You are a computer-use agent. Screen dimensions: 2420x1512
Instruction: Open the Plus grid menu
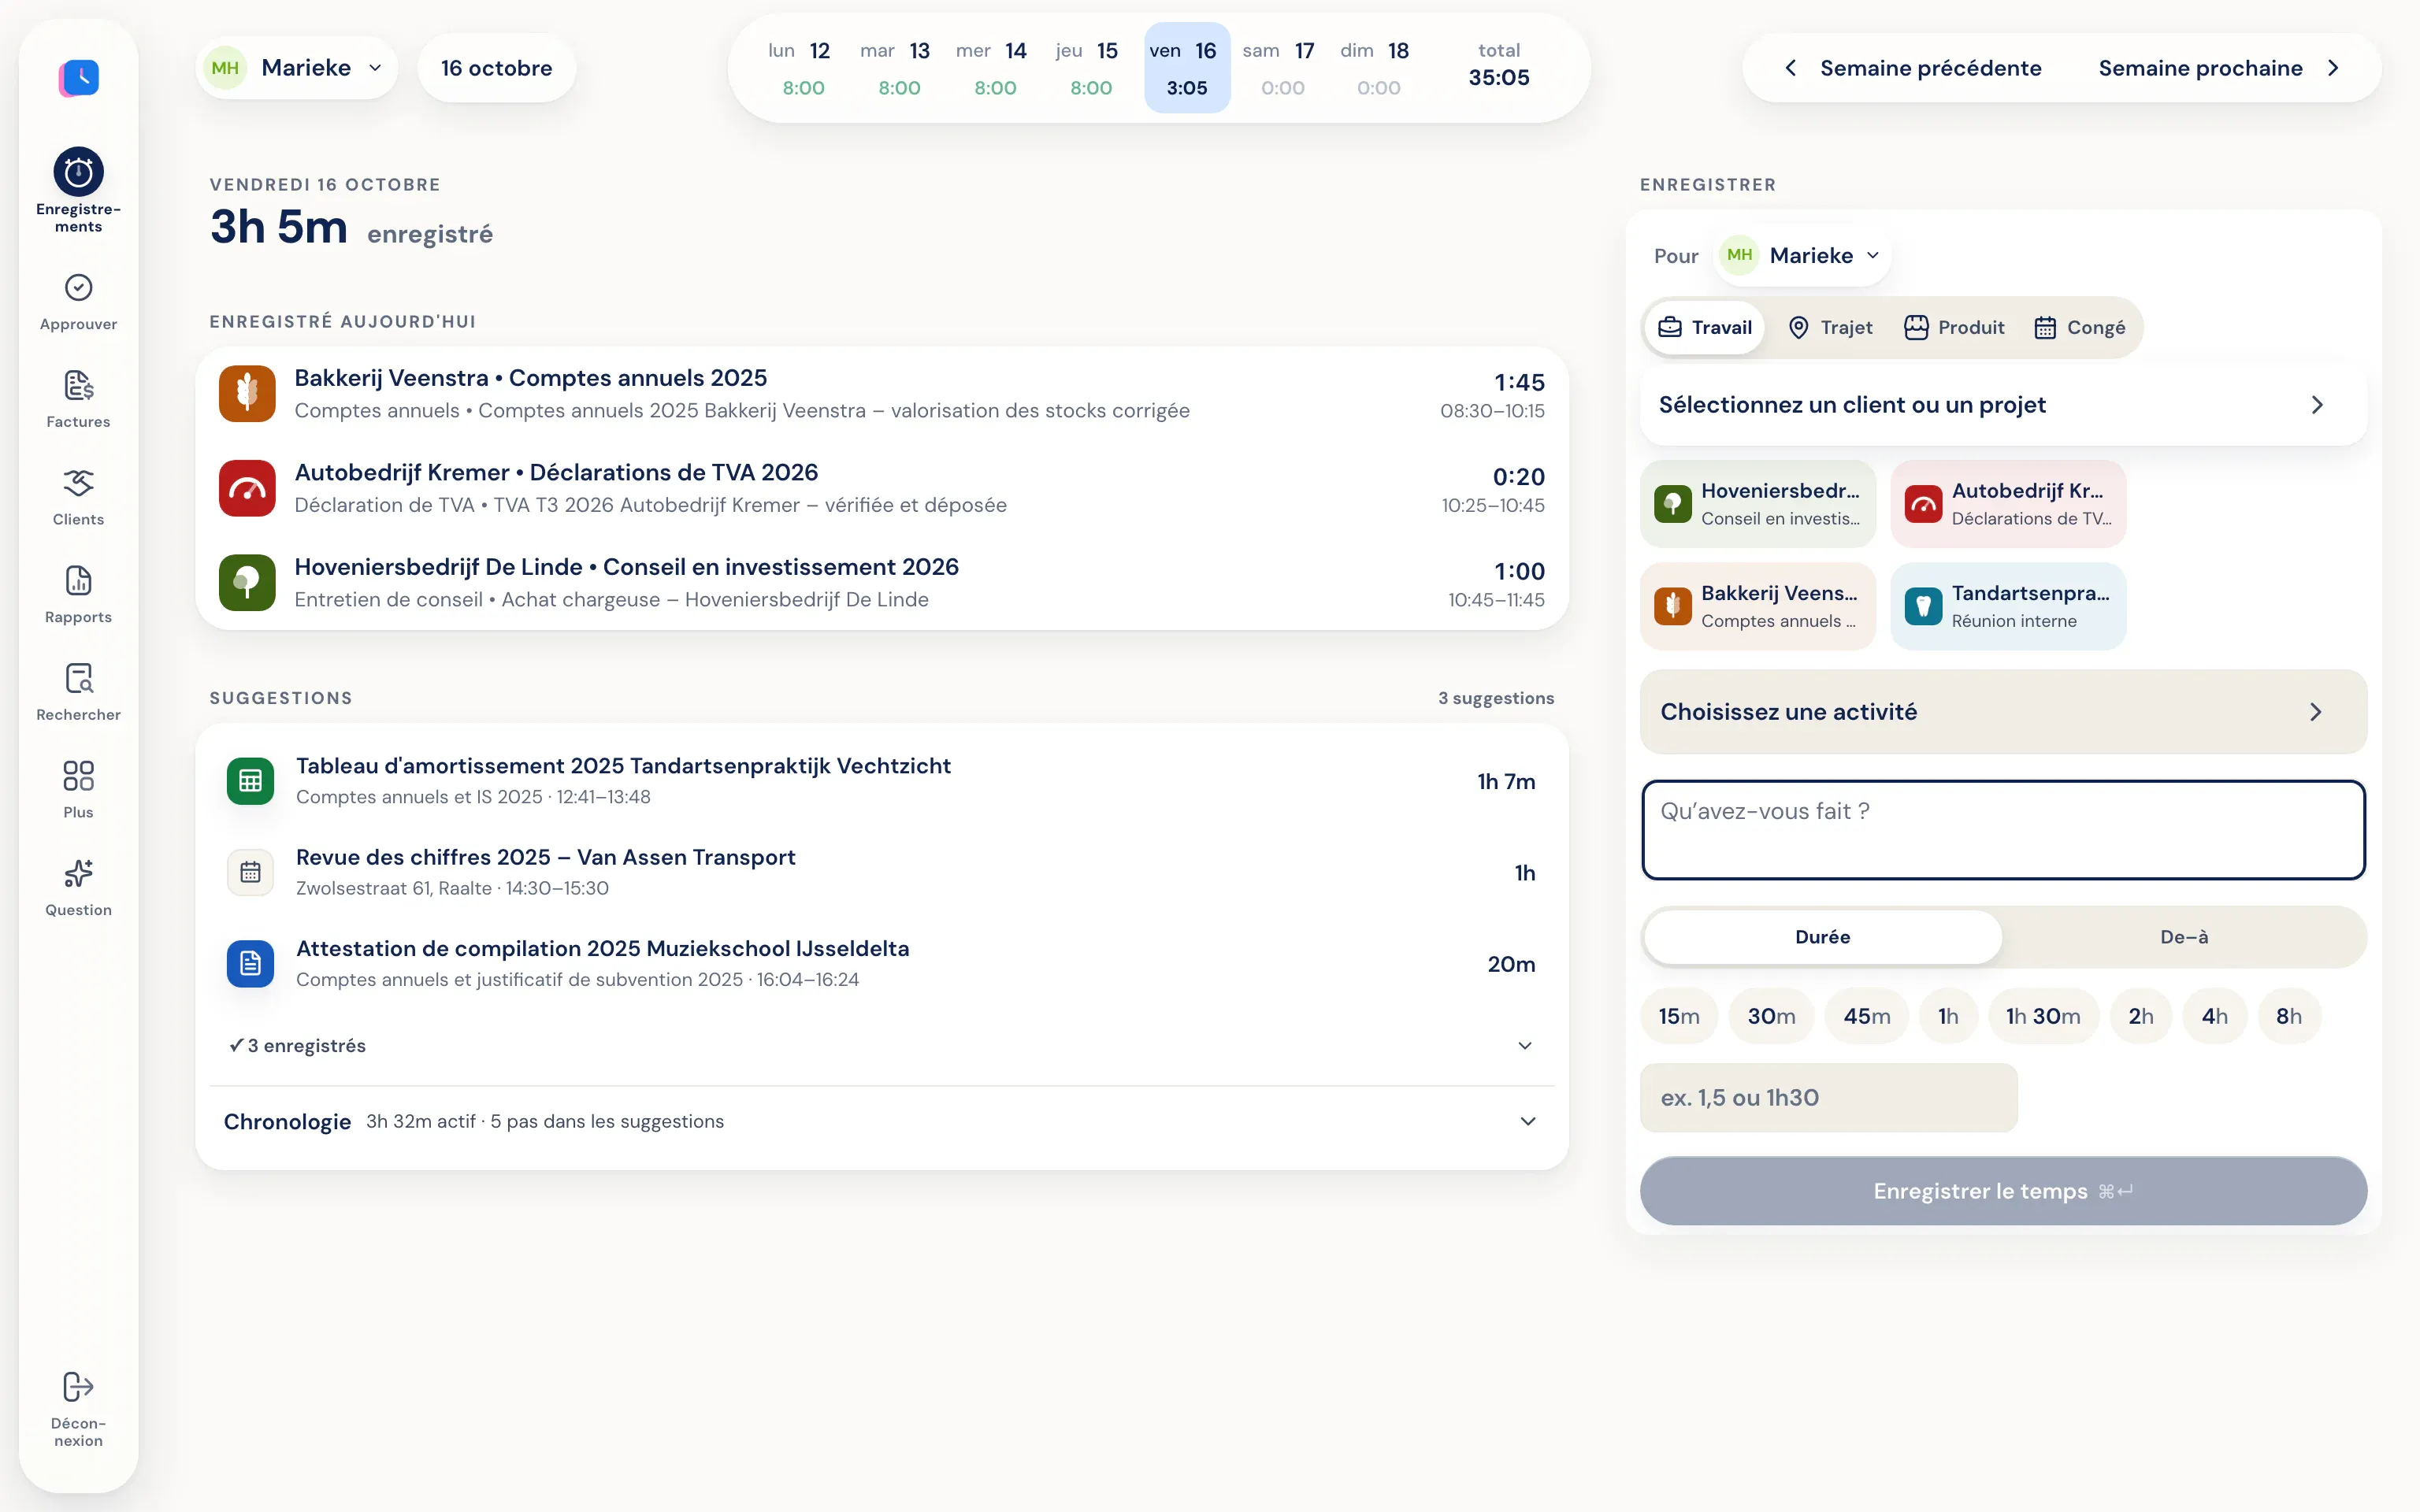[x=78, y=790]
